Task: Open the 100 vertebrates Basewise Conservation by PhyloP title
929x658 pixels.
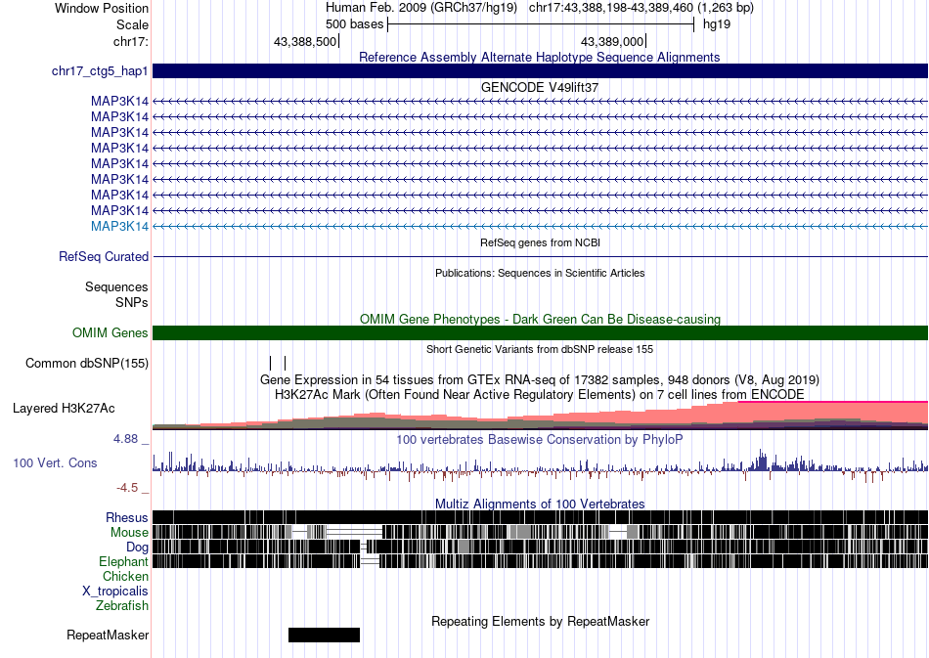Action: pyautogui.click(x=540, y=439)
